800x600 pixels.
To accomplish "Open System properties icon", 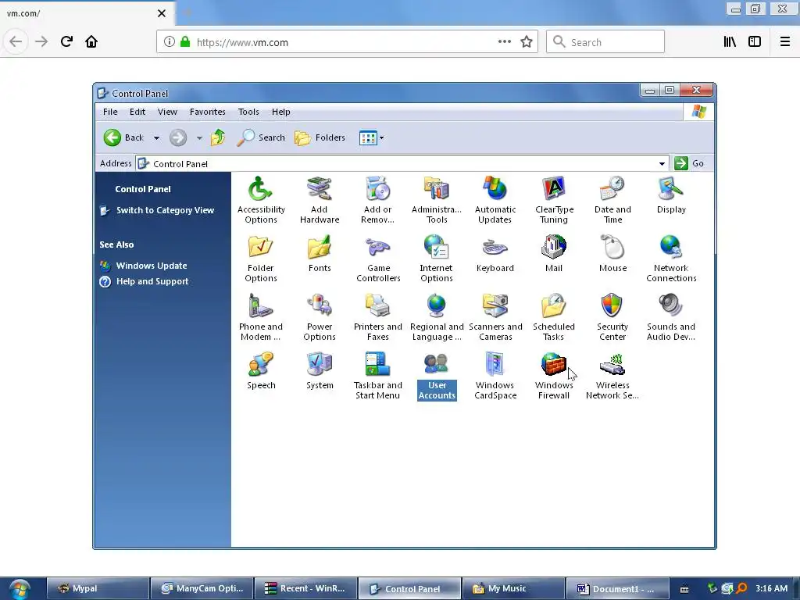I will pyautogui.click(x=320, y=371).
